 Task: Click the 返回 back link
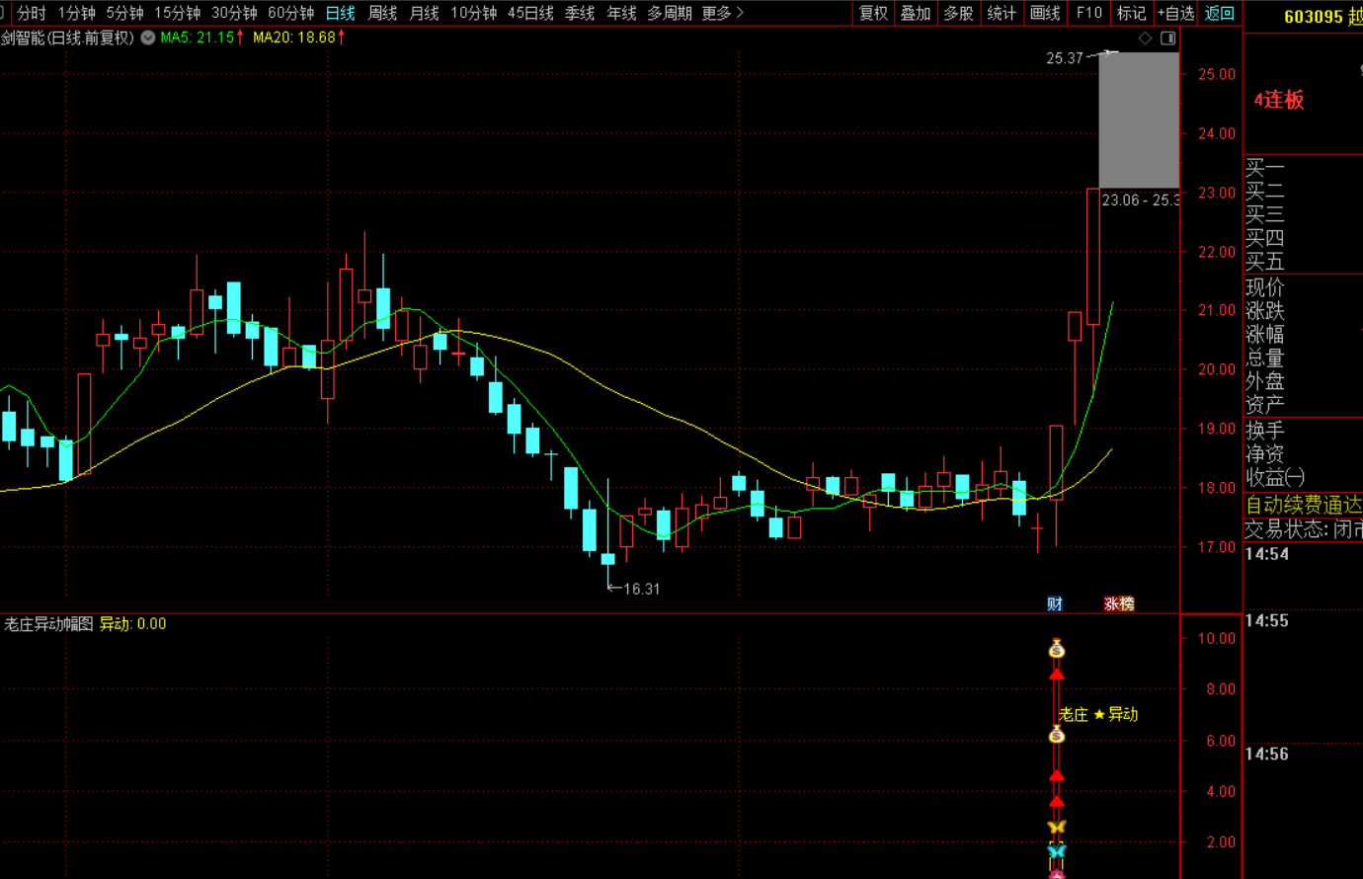tap(1220, 13)
